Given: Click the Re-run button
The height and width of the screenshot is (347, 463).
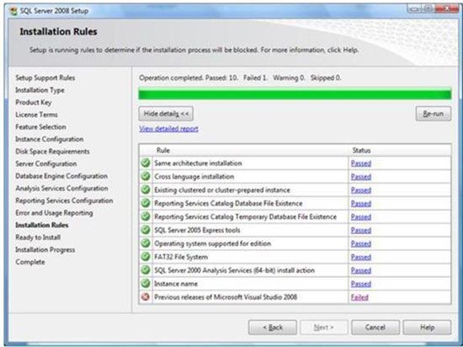Looking at the screenshot, I should pos(434,114).
